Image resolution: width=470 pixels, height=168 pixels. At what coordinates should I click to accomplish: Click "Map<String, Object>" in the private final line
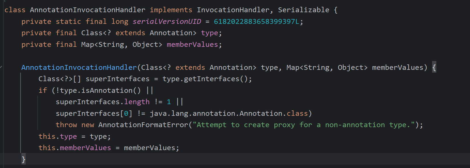click(122, 45)
